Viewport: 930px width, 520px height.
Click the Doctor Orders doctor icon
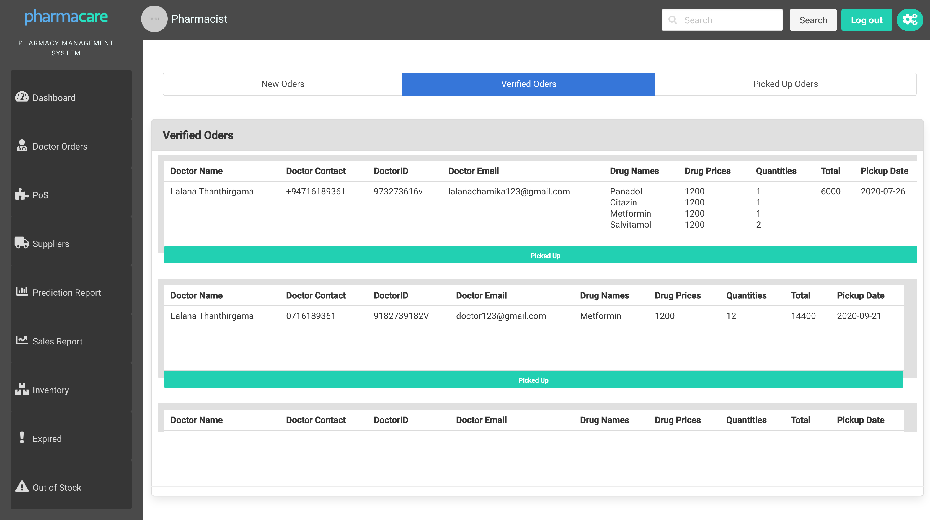(x=22, y=146)
